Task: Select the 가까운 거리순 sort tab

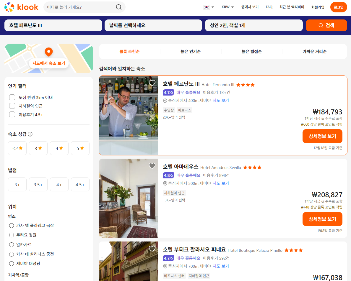Action: pos(315,52)
